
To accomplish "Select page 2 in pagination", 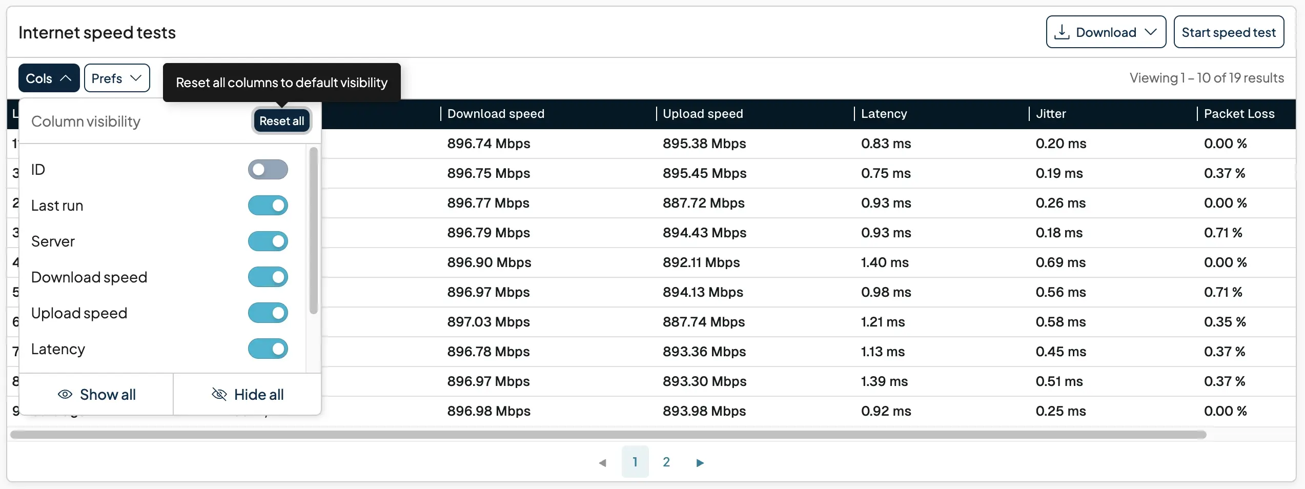I will (x=666, y=462).
